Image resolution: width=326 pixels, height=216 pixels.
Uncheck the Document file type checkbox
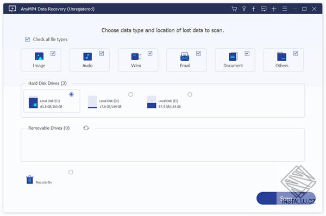click(247, 53)
